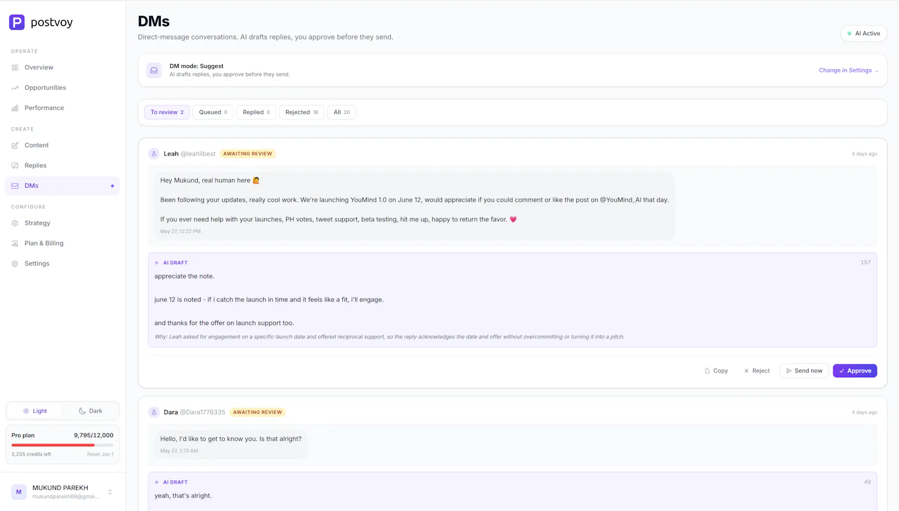Open Overview in the sidebar
Viewport: 899px width, 511px height.
(62, 67)
